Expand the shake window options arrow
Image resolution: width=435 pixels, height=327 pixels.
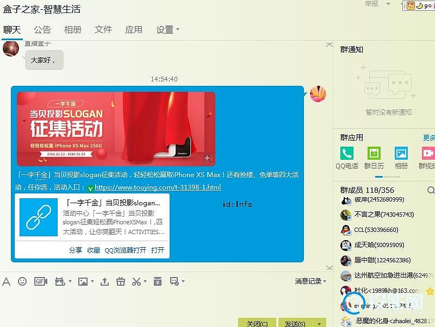pos(70,281)
